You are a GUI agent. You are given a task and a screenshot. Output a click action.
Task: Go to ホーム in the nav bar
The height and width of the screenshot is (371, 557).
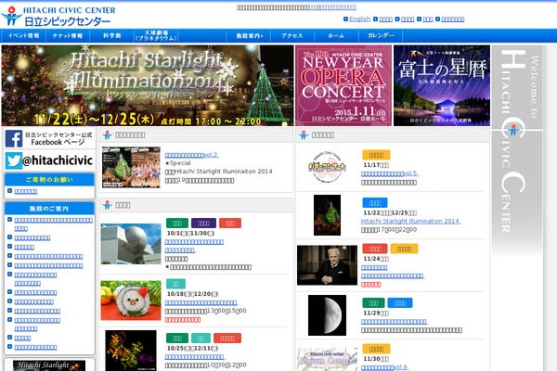click(x=336, y=36)
